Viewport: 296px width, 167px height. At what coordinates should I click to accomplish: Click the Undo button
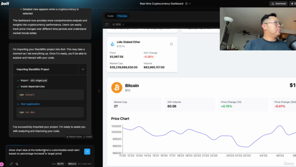click(x=87, y=136)
